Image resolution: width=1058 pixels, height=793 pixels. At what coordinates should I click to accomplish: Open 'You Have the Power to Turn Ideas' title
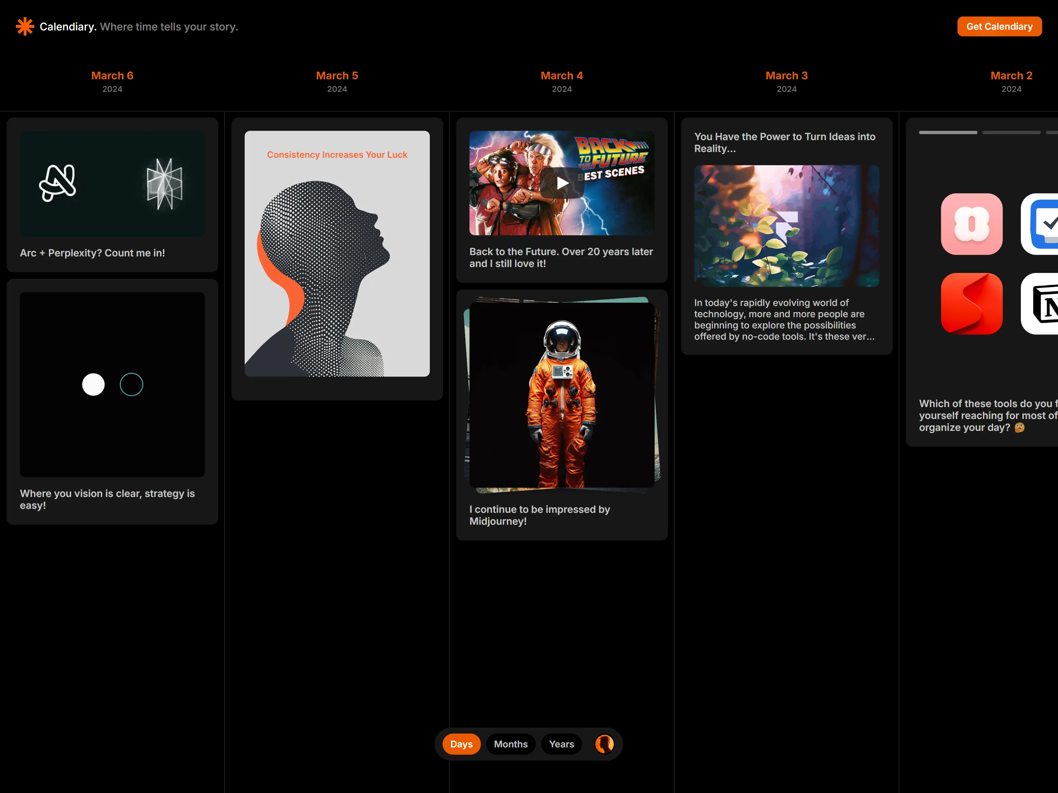click(x=785, y=142)
